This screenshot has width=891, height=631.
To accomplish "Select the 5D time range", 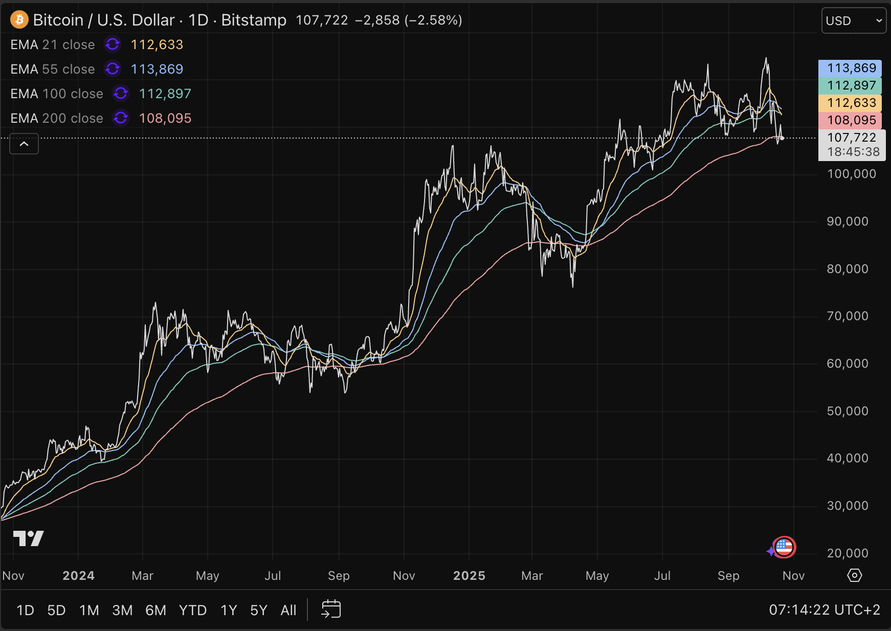I will pyautogui.click(x=56, y=610).
